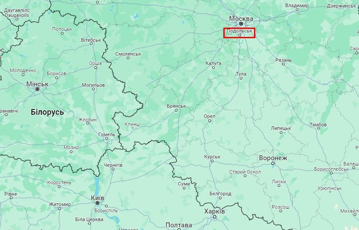Select the Білорусь country label
Image resolution: width=359 pixels, height=230 pixels.
point(48,113)
